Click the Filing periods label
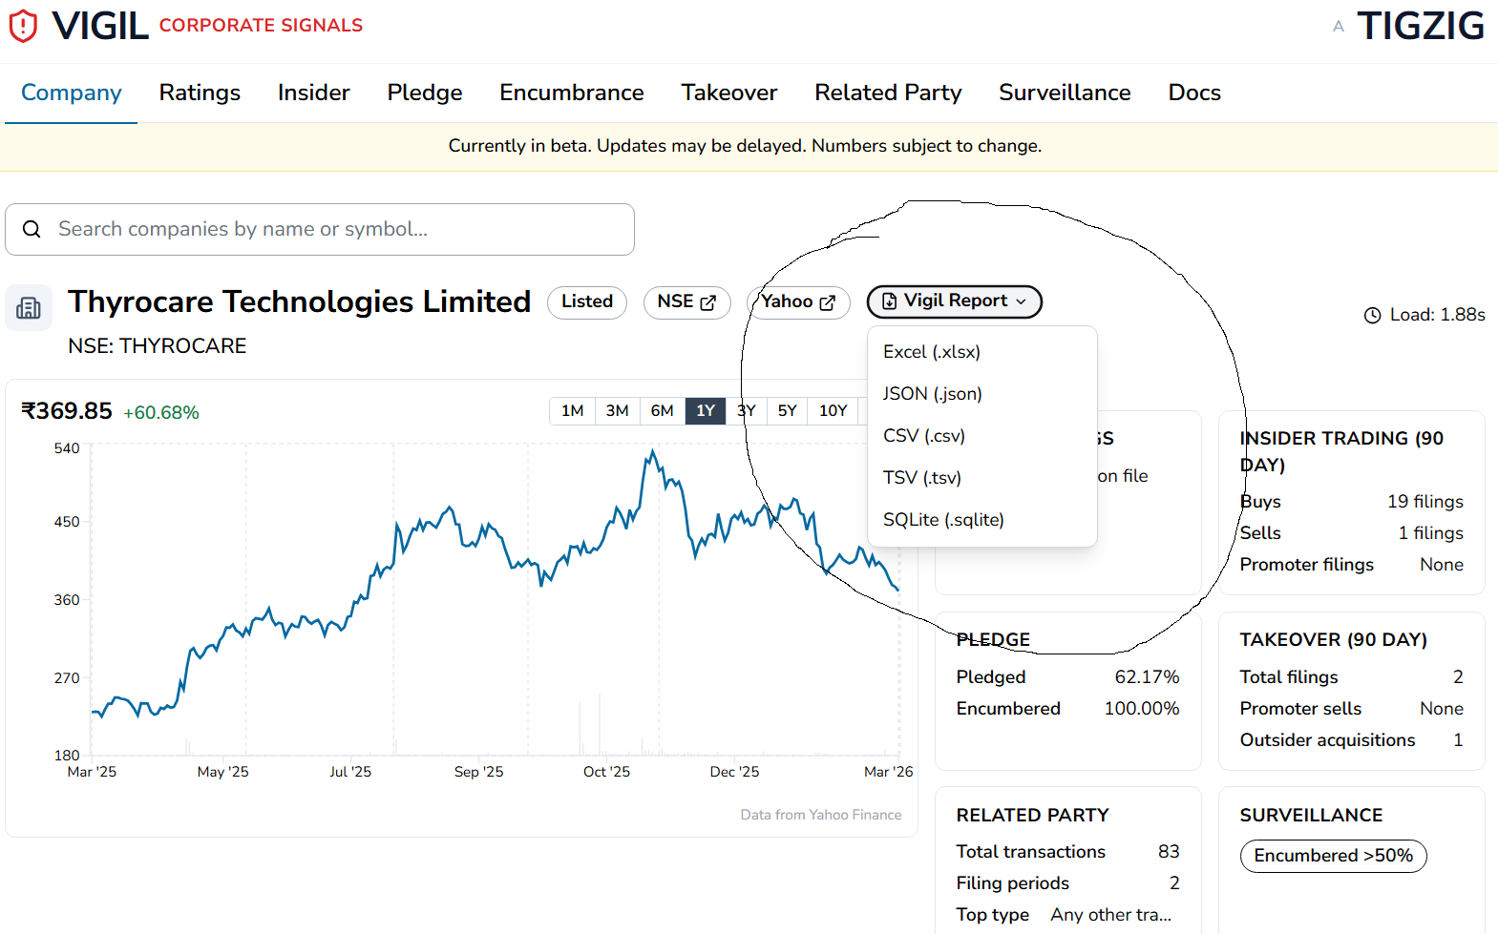The height and width of the screenshot is (934, 1498). (x=1012, y=883)
